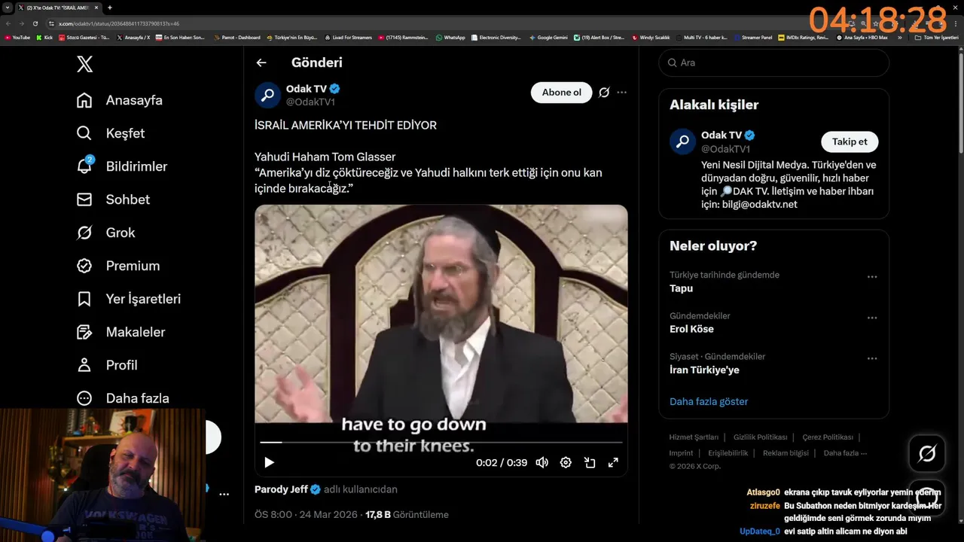The width and height of the screenshot is (964, 542).
Task: Enter fullscreen on the video
Action: [x=614, y=463]
